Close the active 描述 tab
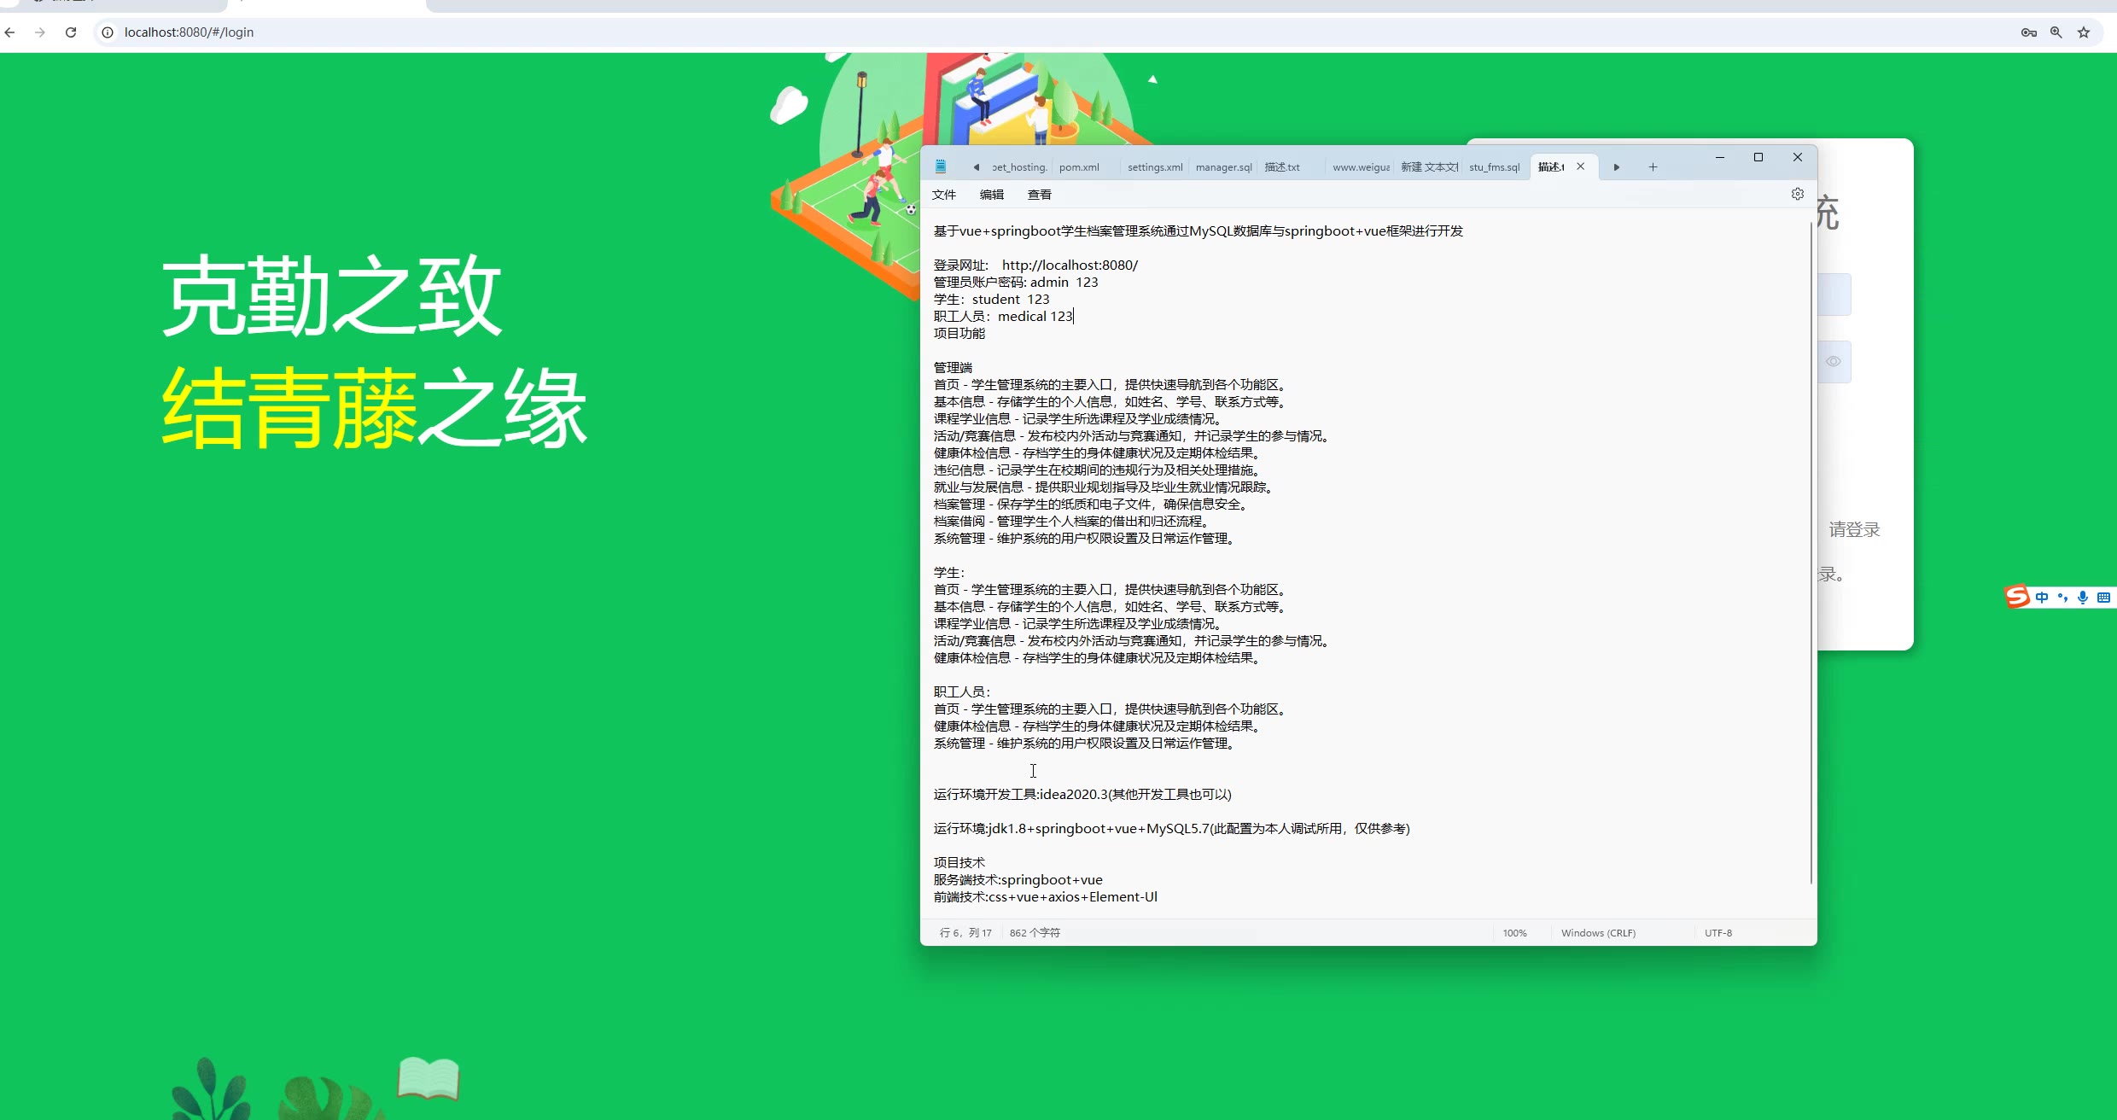The image size is (2117, 1120). point(1581,166)
